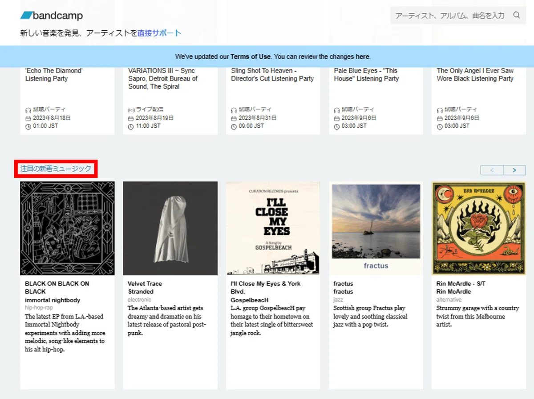Click the 'electronic' genre tag
Screen dimensions: 534x399
(x=140, y=300)
